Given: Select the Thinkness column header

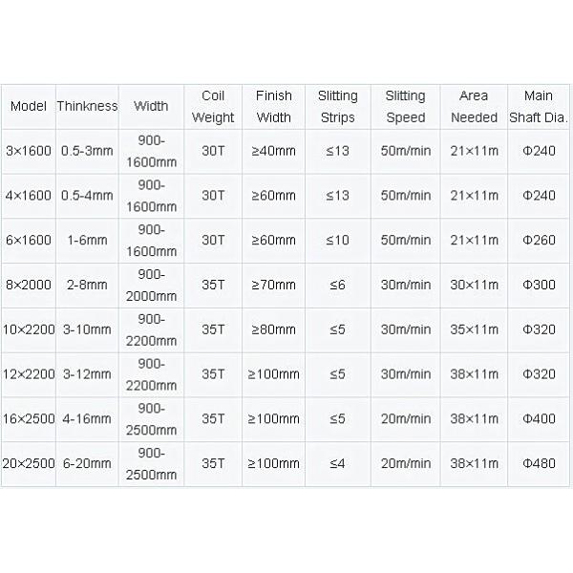Looking at the screenshot, I should pyautogui.click(x=87, y=107).
